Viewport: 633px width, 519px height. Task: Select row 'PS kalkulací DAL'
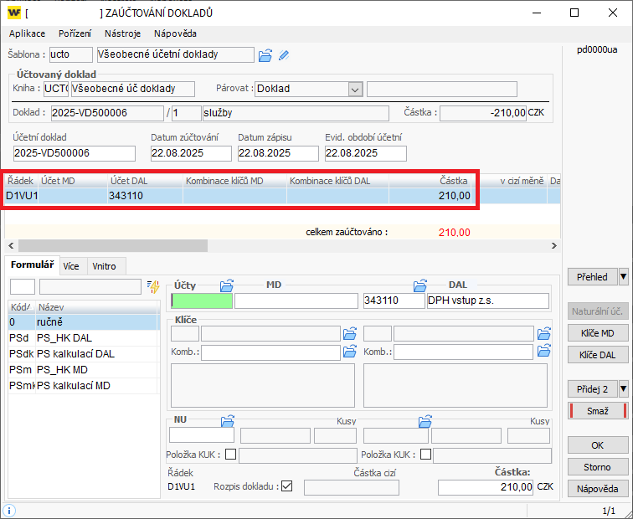click(83, 354)
